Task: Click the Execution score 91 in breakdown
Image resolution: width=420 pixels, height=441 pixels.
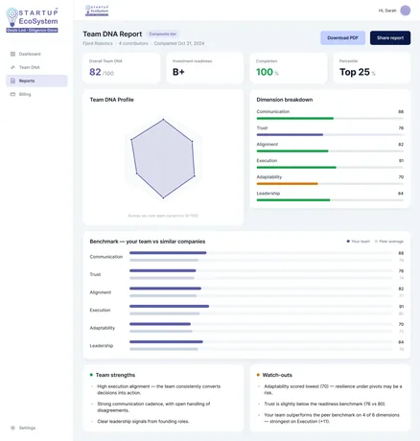Action: (401, 161)
